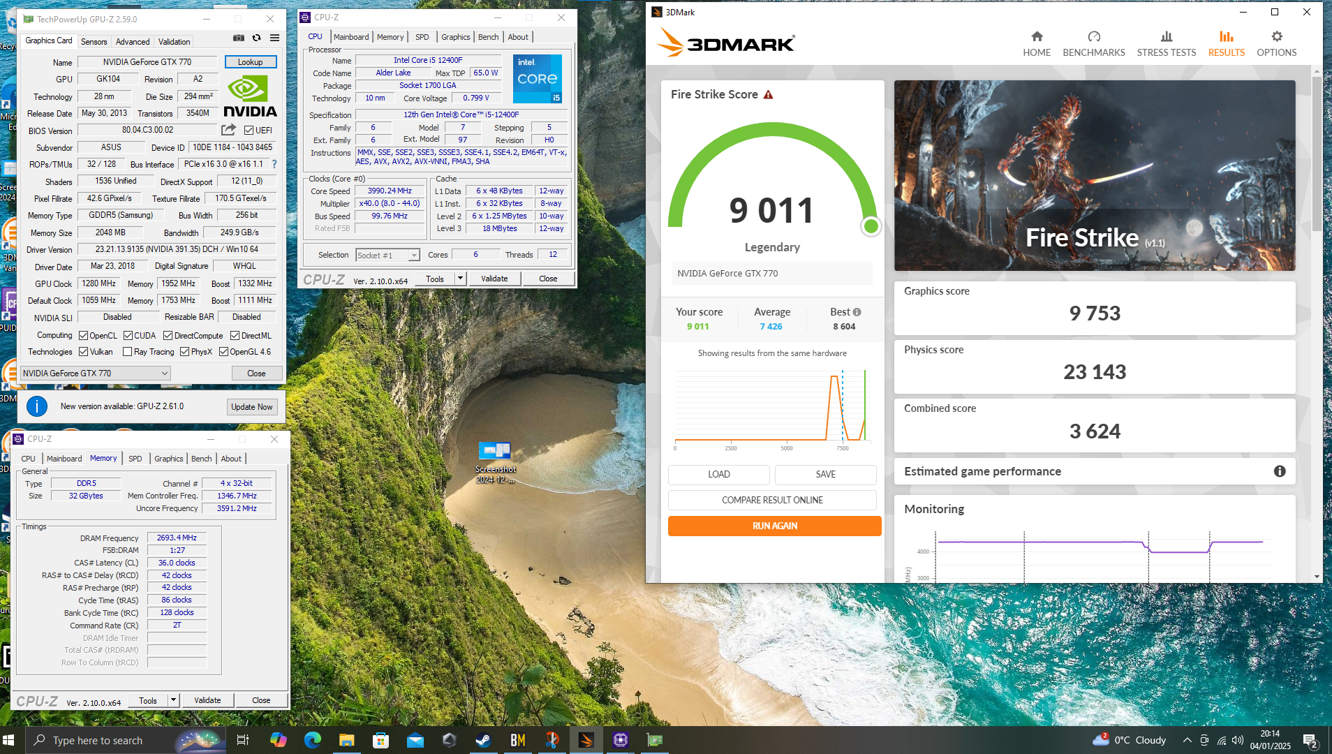Open the Socket #1 selection dropdown
1332x754 pixels.
[x=387, y=256]
